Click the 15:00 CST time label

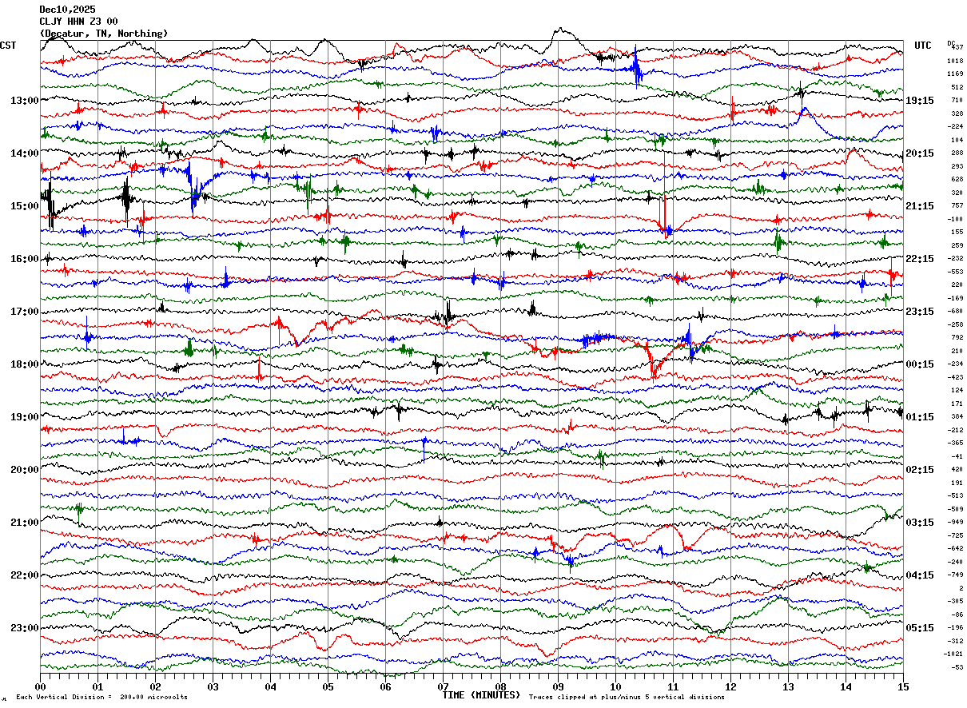25,206
